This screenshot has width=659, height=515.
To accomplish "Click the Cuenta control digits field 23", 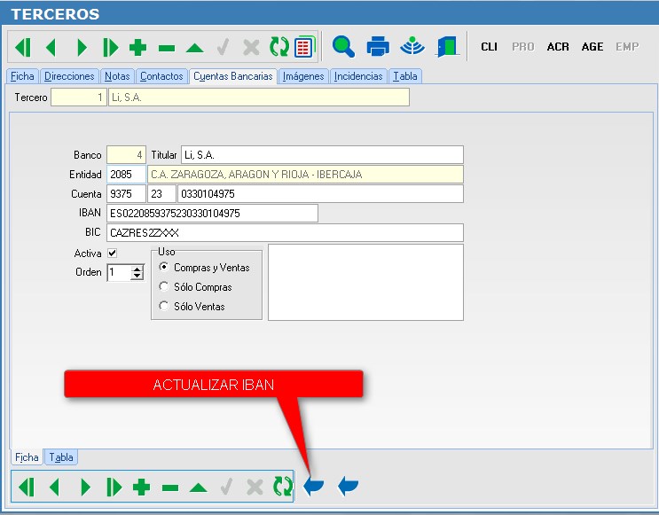I will (161, 193).
